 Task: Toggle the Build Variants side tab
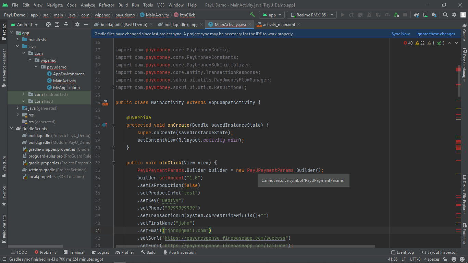[4, 228]
